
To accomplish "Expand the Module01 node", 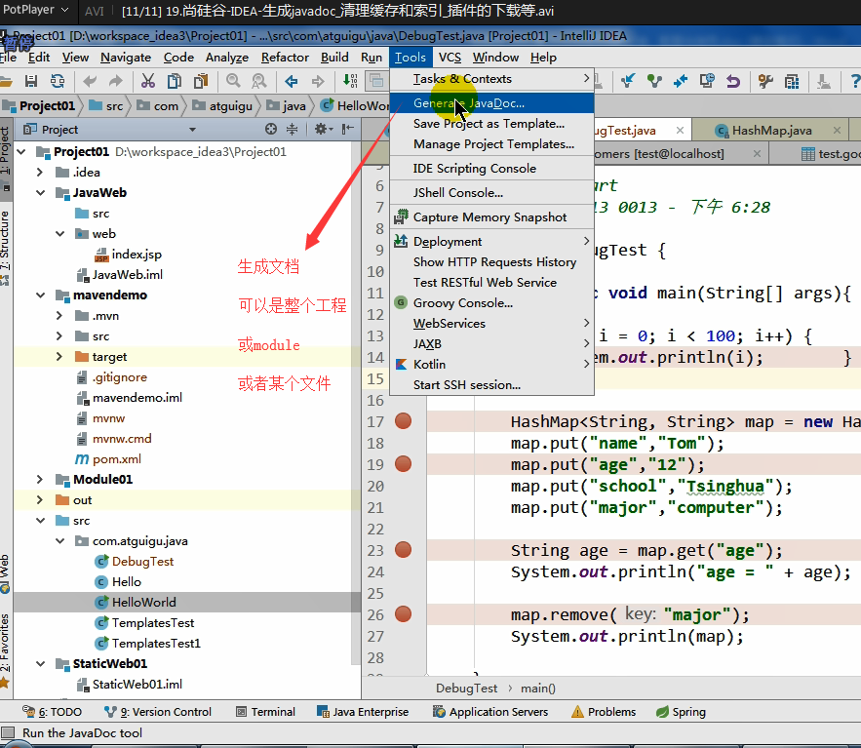I will click(40, 480).
